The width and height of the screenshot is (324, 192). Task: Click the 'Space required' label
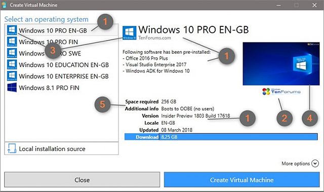142,101
